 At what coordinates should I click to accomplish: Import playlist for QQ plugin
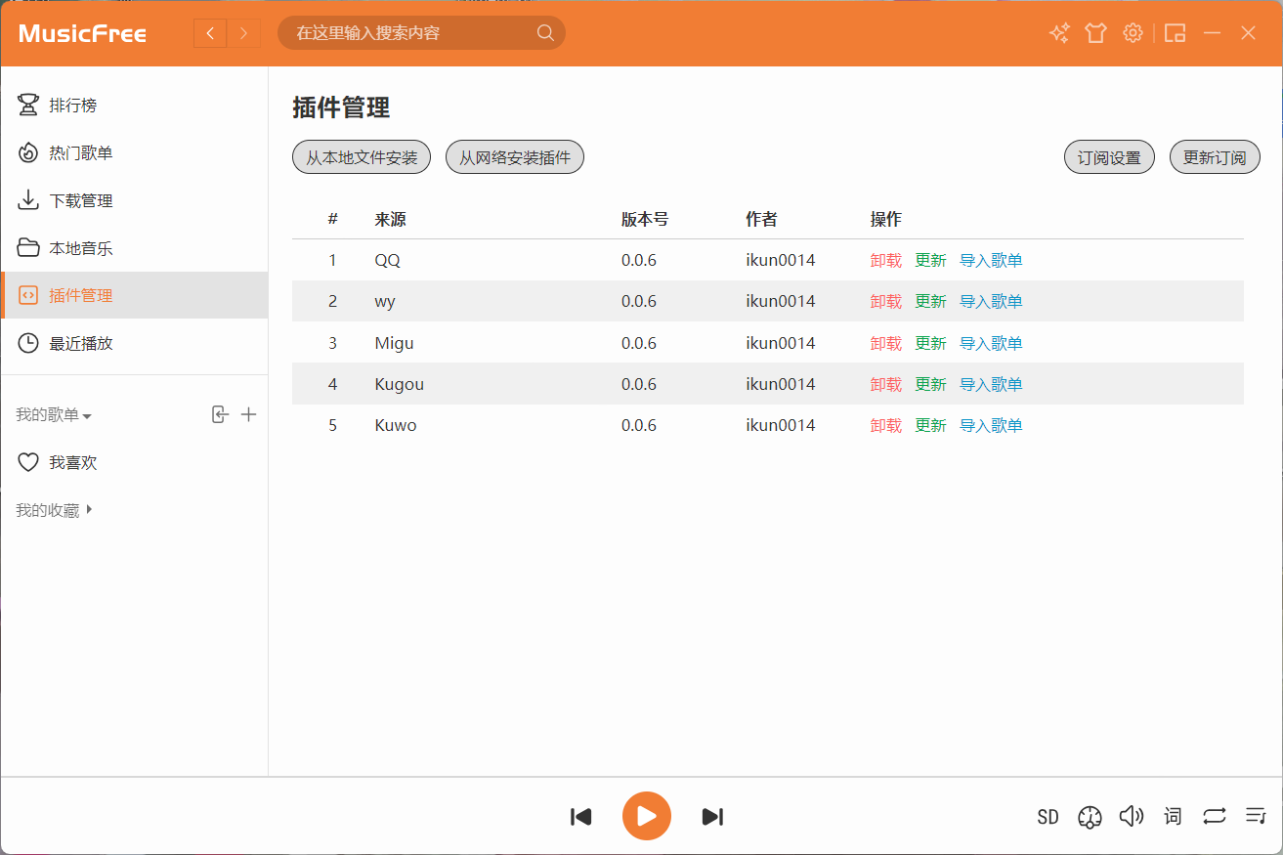(x=991, y=260)
